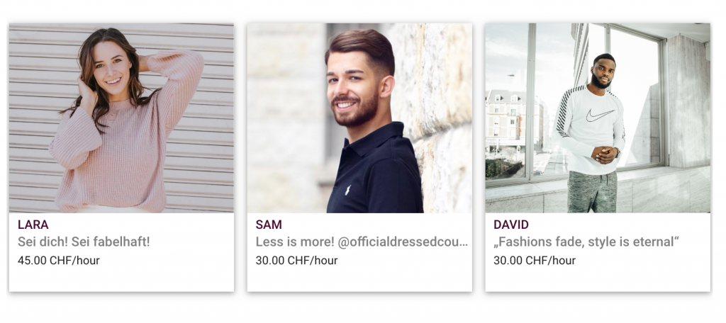Open David's profile photo
Image resolution: width=726 pixels, height=323 pixels.
tap(598, 118)
